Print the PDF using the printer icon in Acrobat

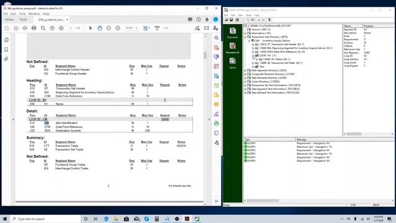[x=34, y=28]
